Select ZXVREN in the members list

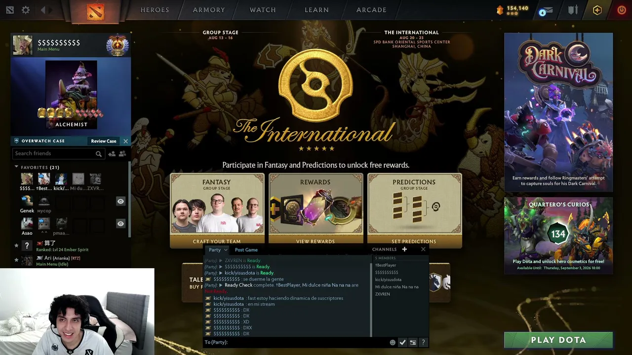click(383, 294)
